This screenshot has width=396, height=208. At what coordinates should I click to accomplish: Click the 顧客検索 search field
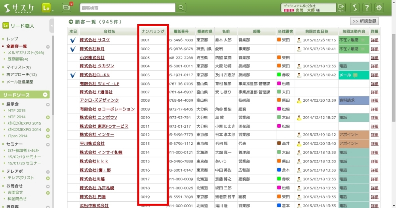coord(126,8)
